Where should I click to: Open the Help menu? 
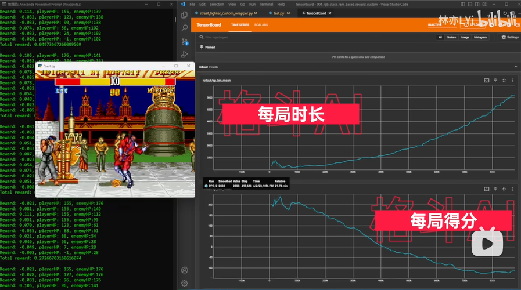[x=281, y=4]
